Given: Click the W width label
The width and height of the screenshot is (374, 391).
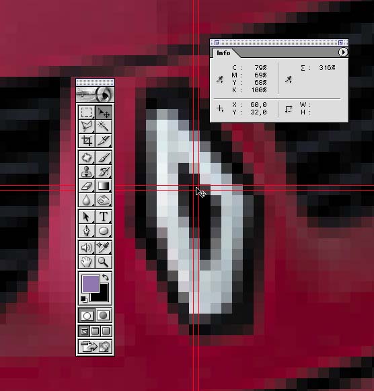Looking at the screenshot, I should [305, 105].
